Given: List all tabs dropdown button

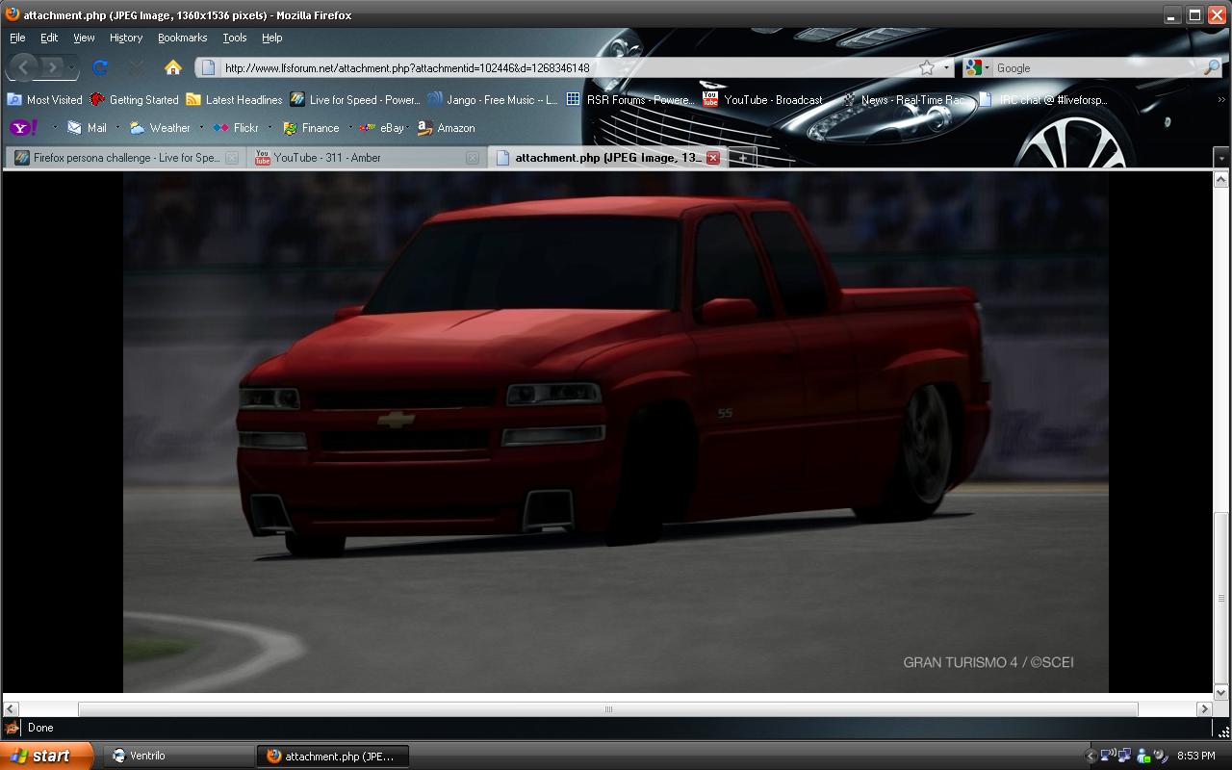Looking at the screenshot, I should 1221,158.
